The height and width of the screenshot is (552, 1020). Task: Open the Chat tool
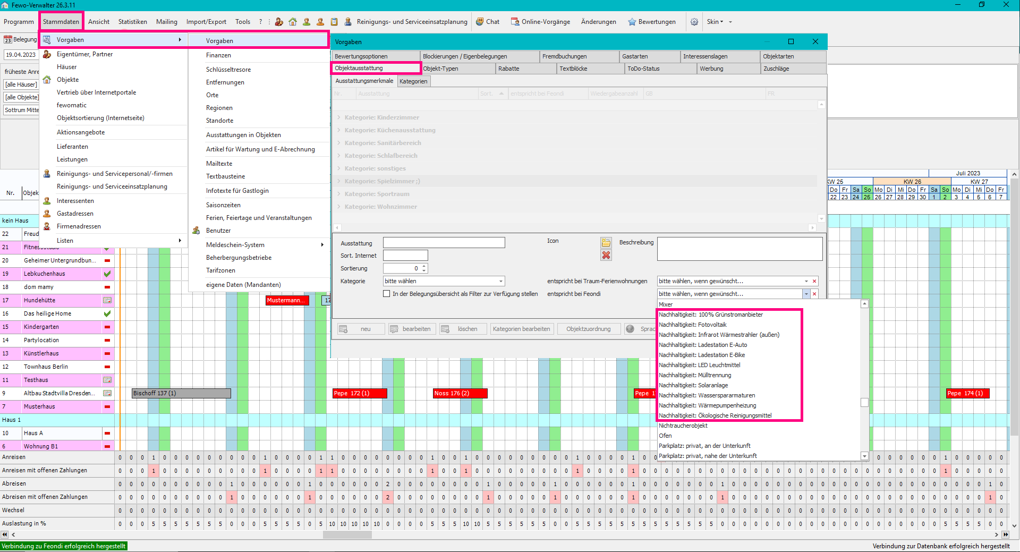(488, 22)
